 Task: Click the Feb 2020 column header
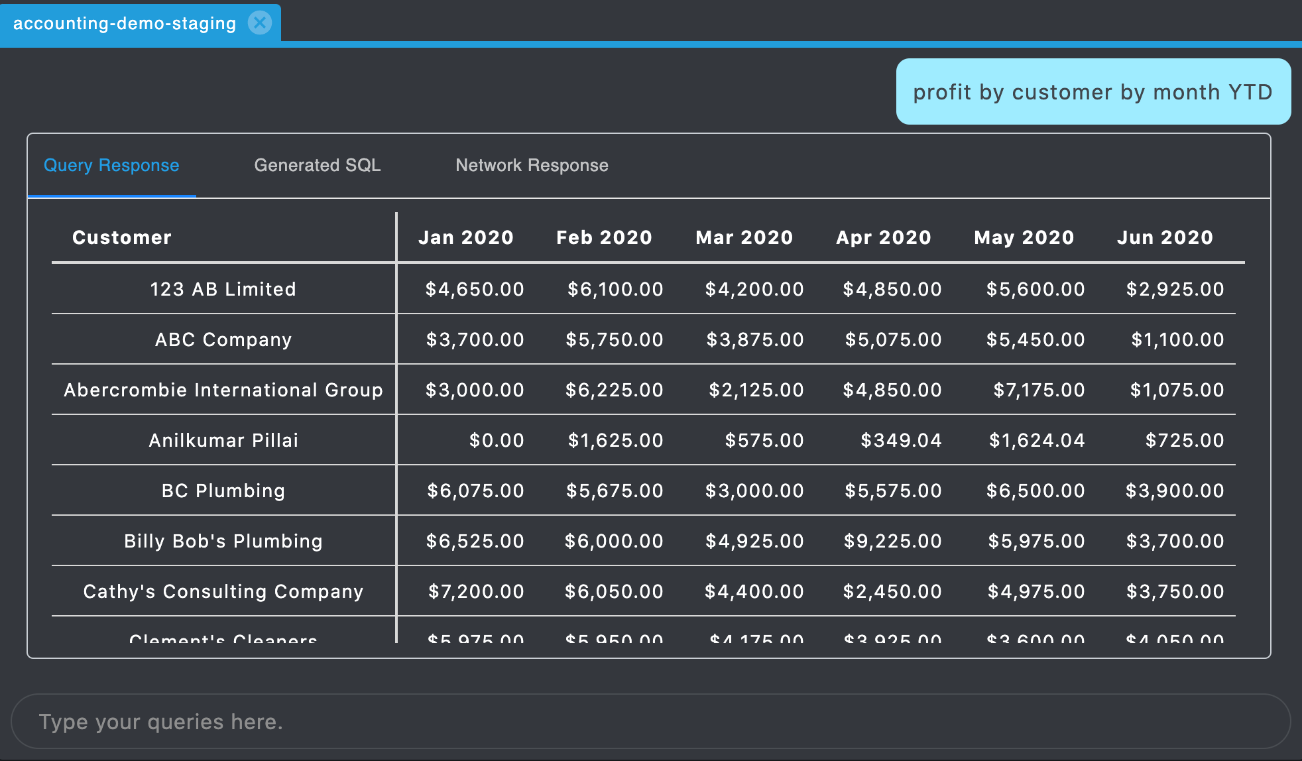(x=604, y=237)
